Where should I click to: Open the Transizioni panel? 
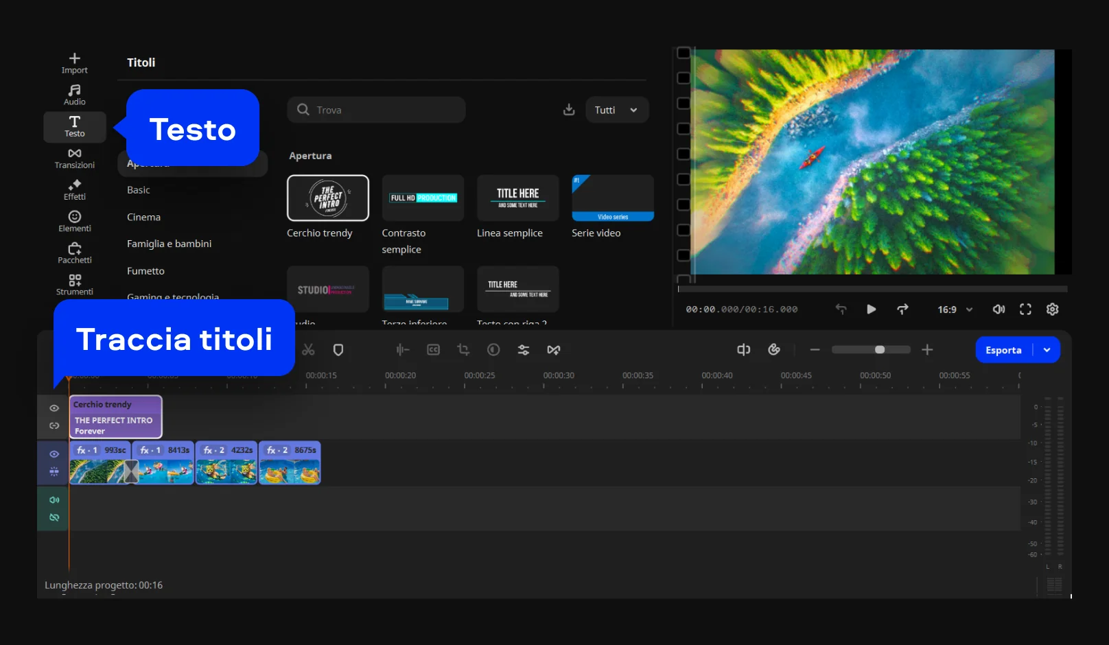click(74, 158)
